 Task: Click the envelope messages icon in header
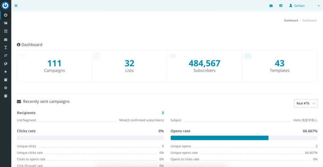(271, 6)
